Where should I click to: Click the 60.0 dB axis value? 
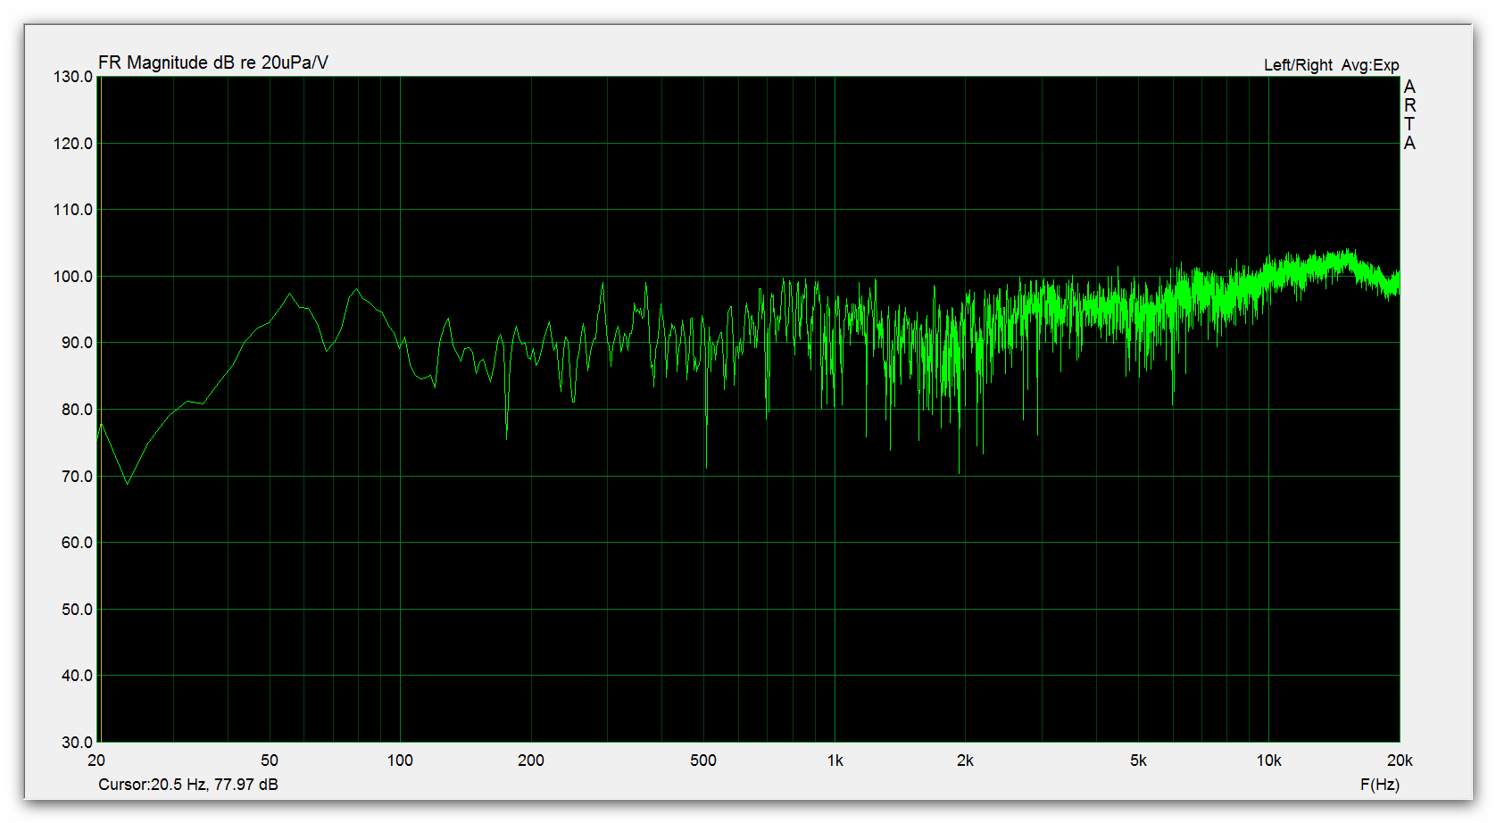pos(77,543)
